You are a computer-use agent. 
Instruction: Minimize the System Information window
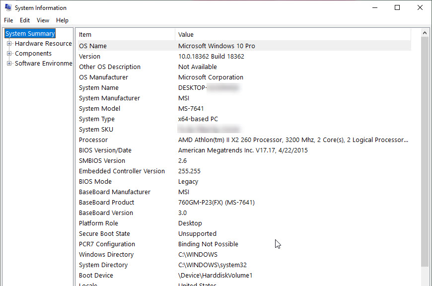pos(375,8)
